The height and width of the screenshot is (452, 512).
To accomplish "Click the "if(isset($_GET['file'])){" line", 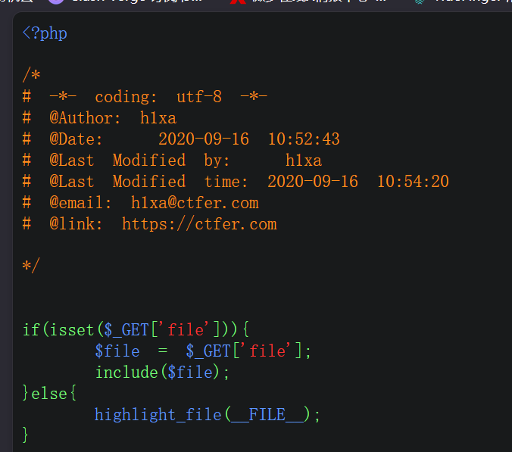I will 136,329.
